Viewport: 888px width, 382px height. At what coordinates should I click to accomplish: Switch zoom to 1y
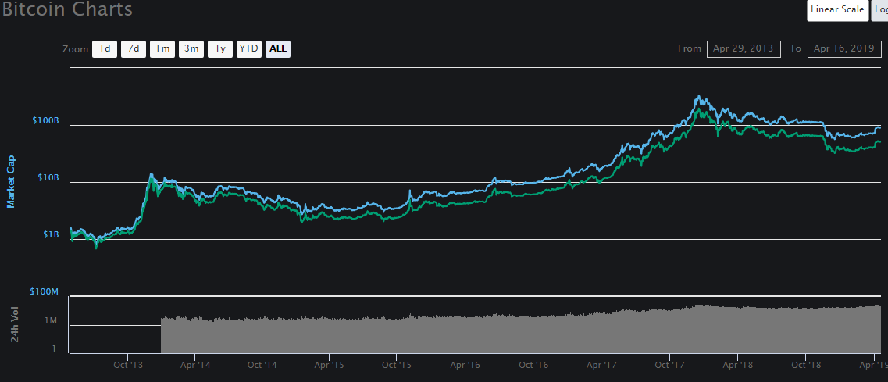pos(220,48)
